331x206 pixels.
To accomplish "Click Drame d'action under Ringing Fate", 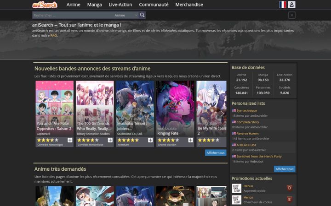I will point(167,145).
